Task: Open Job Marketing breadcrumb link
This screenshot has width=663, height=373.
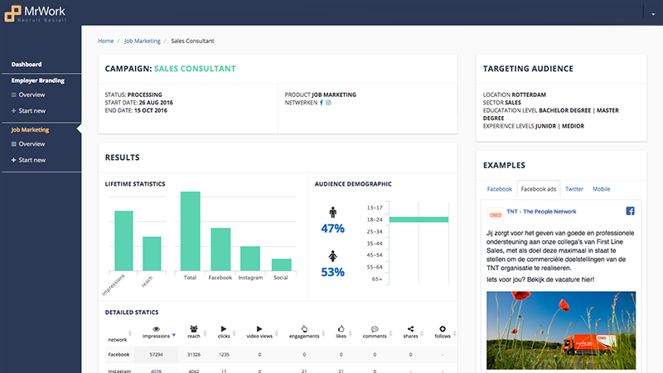Action: pos(142,41)
